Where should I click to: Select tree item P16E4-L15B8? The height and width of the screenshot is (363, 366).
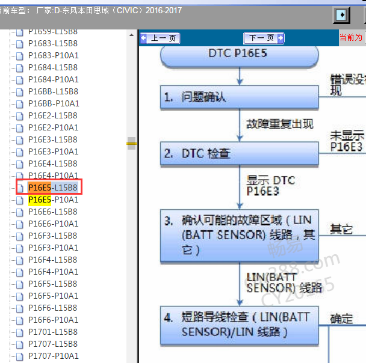53,164
